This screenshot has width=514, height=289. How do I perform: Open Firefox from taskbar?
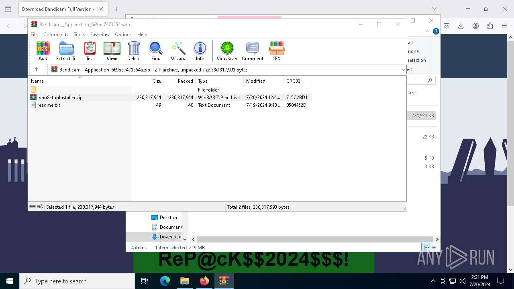[x=204, y=281]
